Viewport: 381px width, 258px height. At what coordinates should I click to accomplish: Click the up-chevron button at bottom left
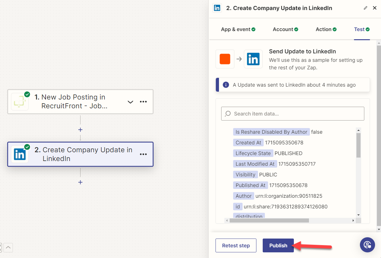[8, 248]
